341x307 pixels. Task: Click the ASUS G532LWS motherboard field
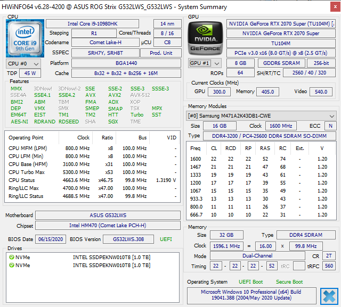point(108,215)
